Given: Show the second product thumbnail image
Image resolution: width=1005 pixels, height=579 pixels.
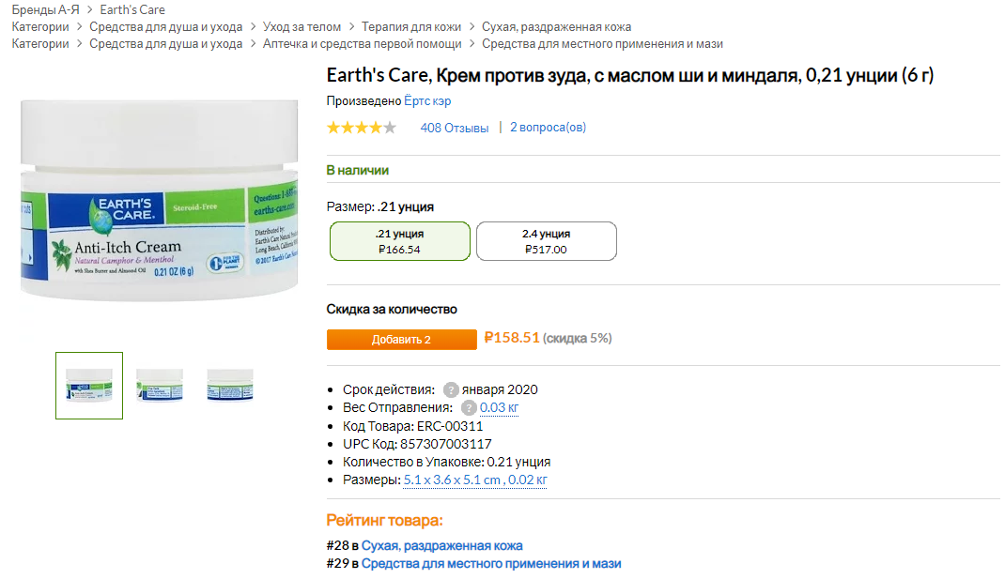Looking at the screenshot, I should 160,385.
